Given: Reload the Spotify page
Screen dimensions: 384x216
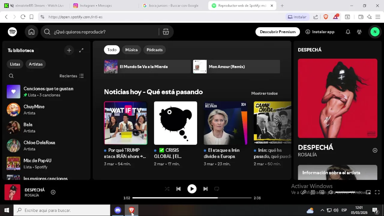Looking at the screenshot, I should [x=23, y=17].
